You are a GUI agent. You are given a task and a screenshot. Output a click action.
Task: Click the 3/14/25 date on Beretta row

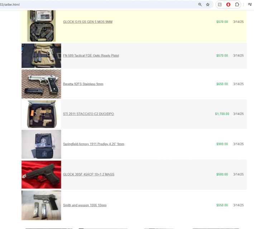pos(238,84)
